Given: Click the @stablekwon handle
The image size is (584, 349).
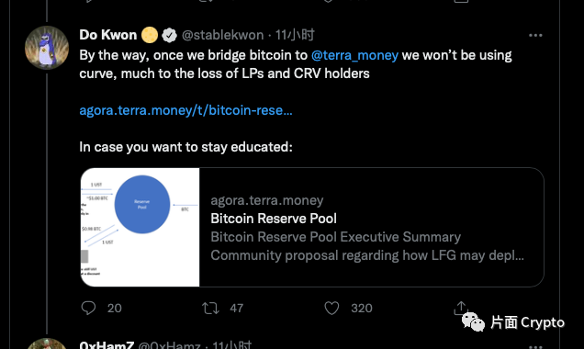Looking at the screenshot, I should pyautogui.click(x=223, y=35).
